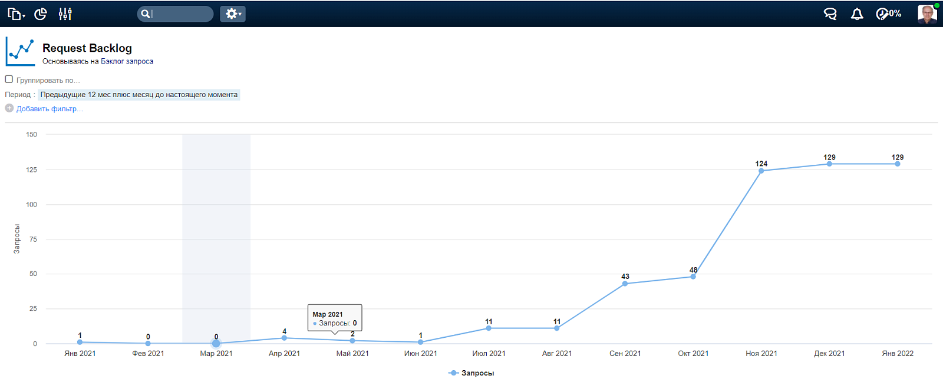Click the Добавить фильтр link
Image resolution: width=943 pixels, height=379 pixels.
pos(50,109)
